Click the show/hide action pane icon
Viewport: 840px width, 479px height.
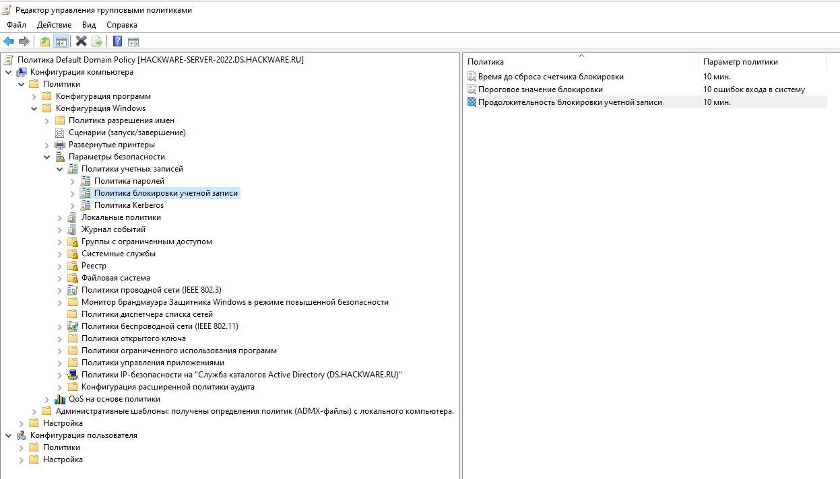click(133, 41)
